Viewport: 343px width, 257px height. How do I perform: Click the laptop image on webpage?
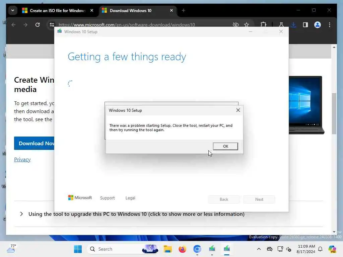pyautogui.click(x=306, y=105)
